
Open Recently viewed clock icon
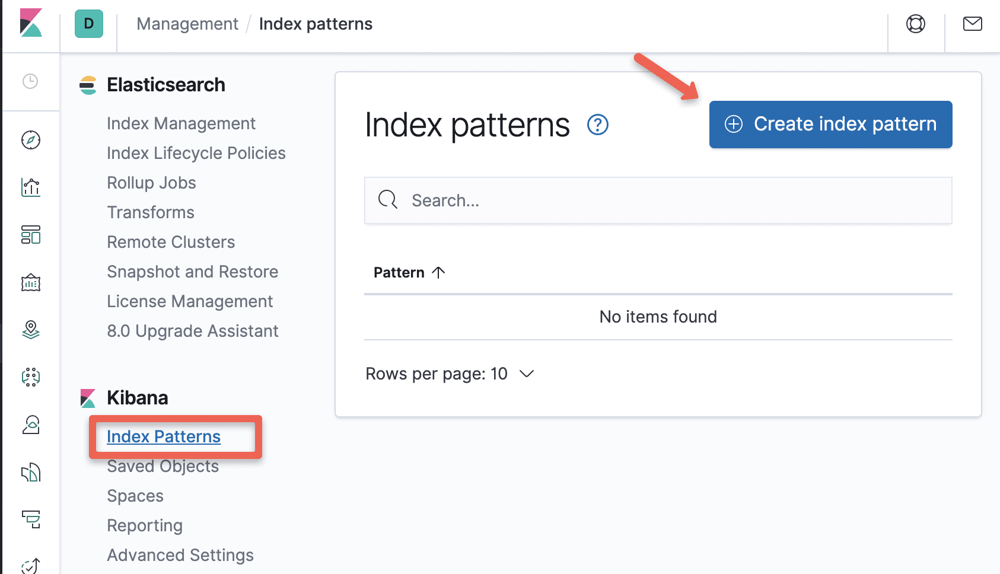coord(30,81)
